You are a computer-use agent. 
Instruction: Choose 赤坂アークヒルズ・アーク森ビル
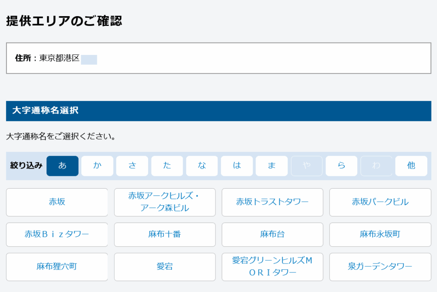[x=165, y=202]
